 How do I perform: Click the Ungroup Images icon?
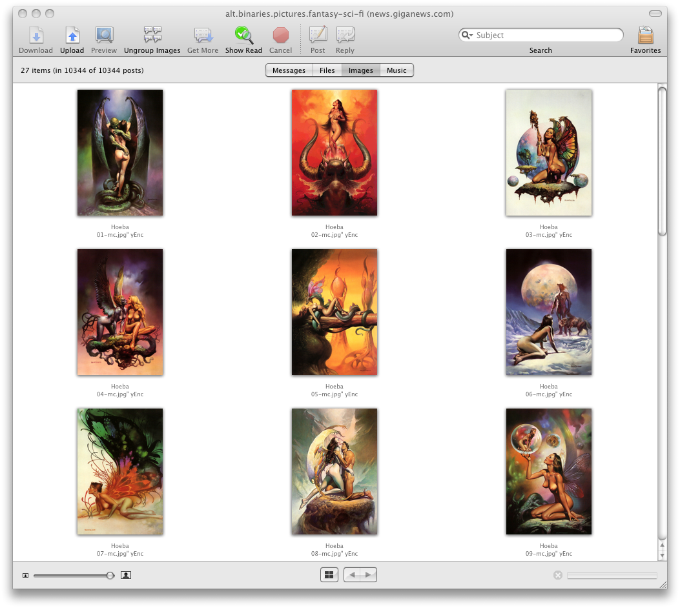(152, 35)
